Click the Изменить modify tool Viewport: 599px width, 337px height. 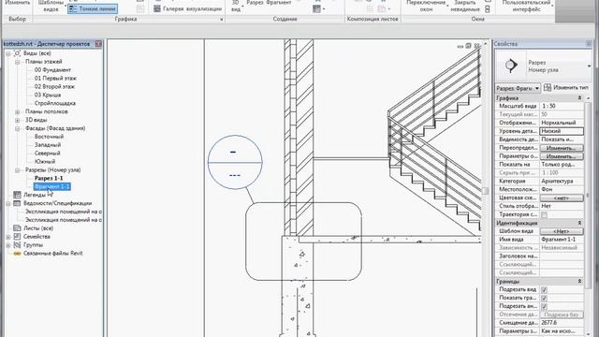pyautogui.click(x=17, y=3)
